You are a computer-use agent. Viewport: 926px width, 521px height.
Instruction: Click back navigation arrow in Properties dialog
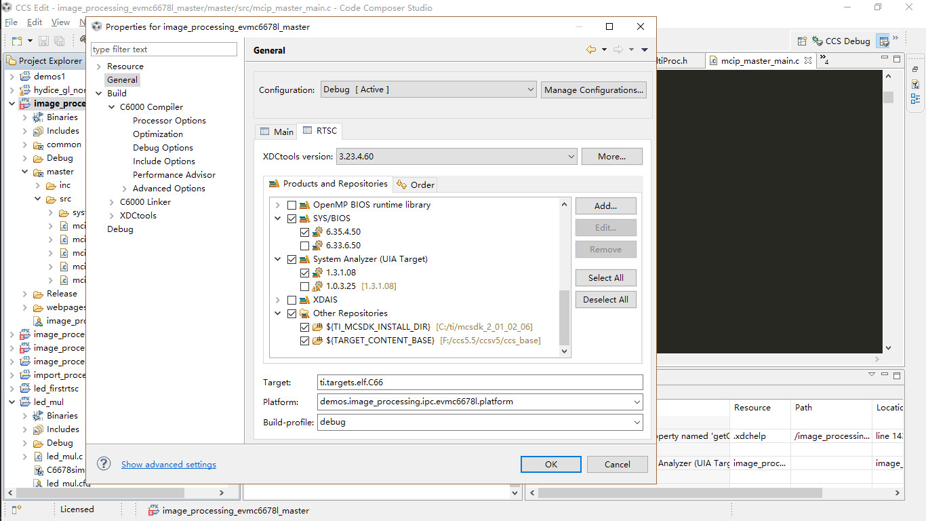pos(591,50)
